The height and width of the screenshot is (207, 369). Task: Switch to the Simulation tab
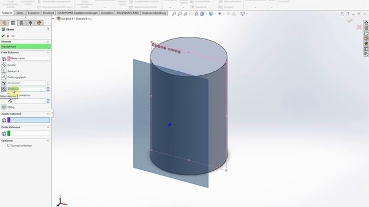click(x=107, y=13)
